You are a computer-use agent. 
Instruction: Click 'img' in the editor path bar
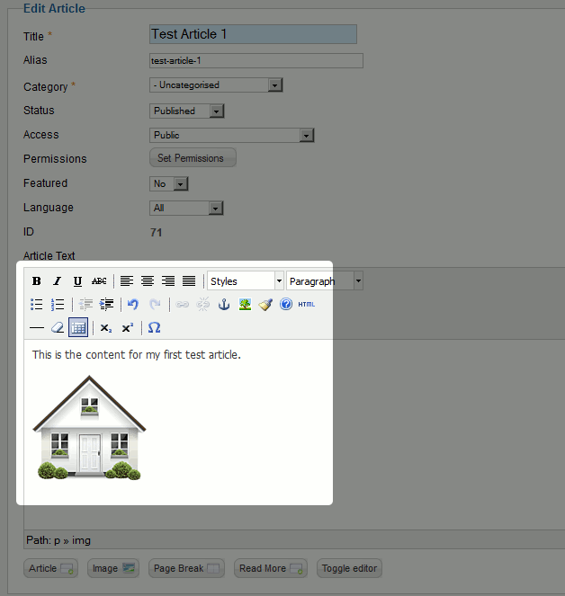(81, 540)
